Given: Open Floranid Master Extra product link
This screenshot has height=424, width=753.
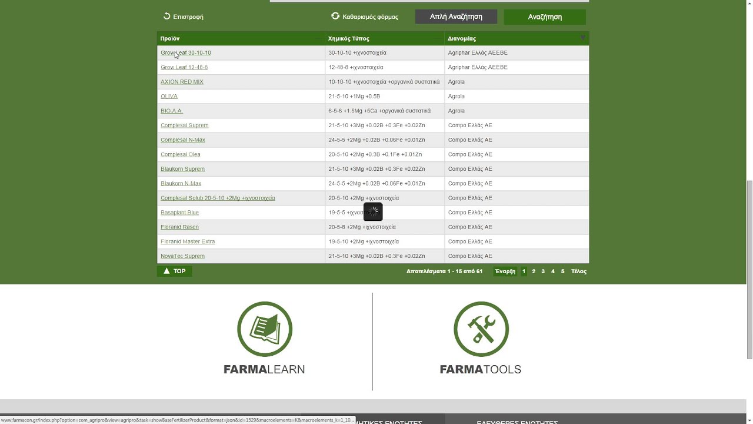Looking at the screenshot, I should tap(188, 241).
